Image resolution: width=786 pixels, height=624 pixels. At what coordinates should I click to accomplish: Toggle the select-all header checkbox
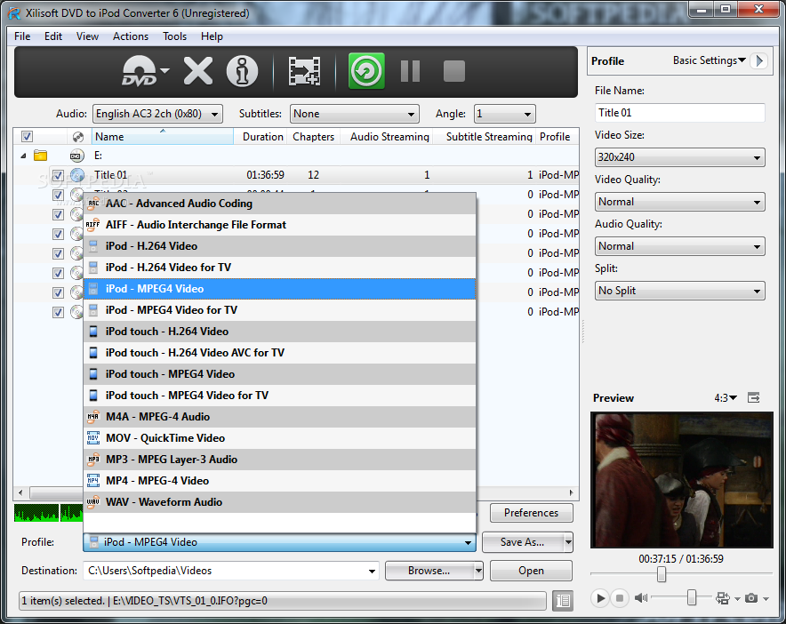pos(27,136)
